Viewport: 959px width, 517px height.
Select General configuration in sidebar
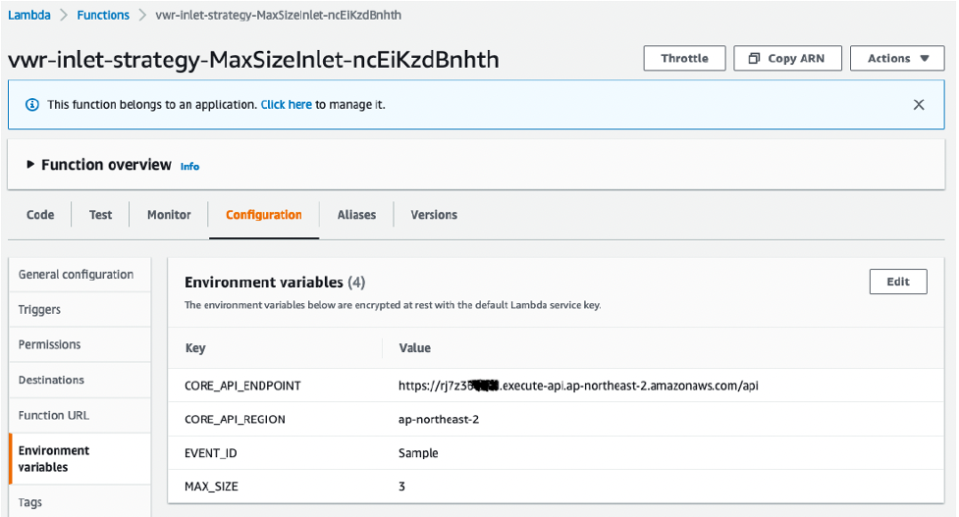coord(80,275)
